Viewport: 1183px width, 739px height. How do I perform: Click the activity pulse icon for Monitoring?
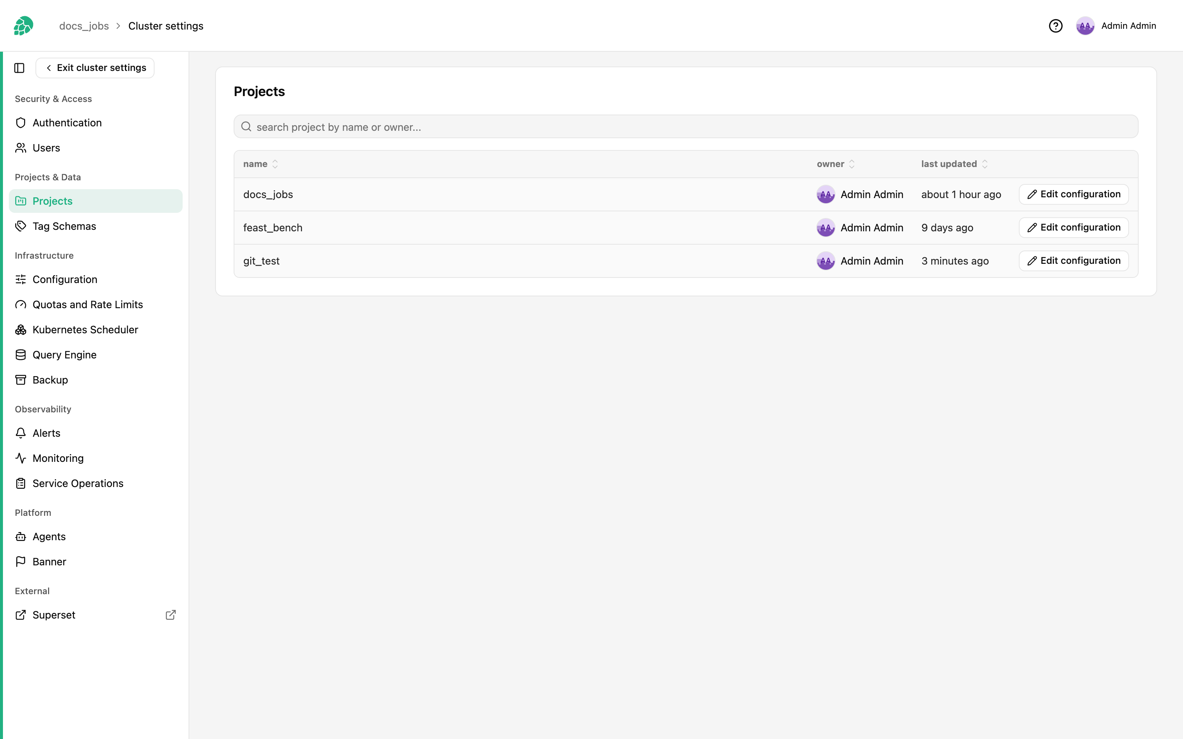21,458
